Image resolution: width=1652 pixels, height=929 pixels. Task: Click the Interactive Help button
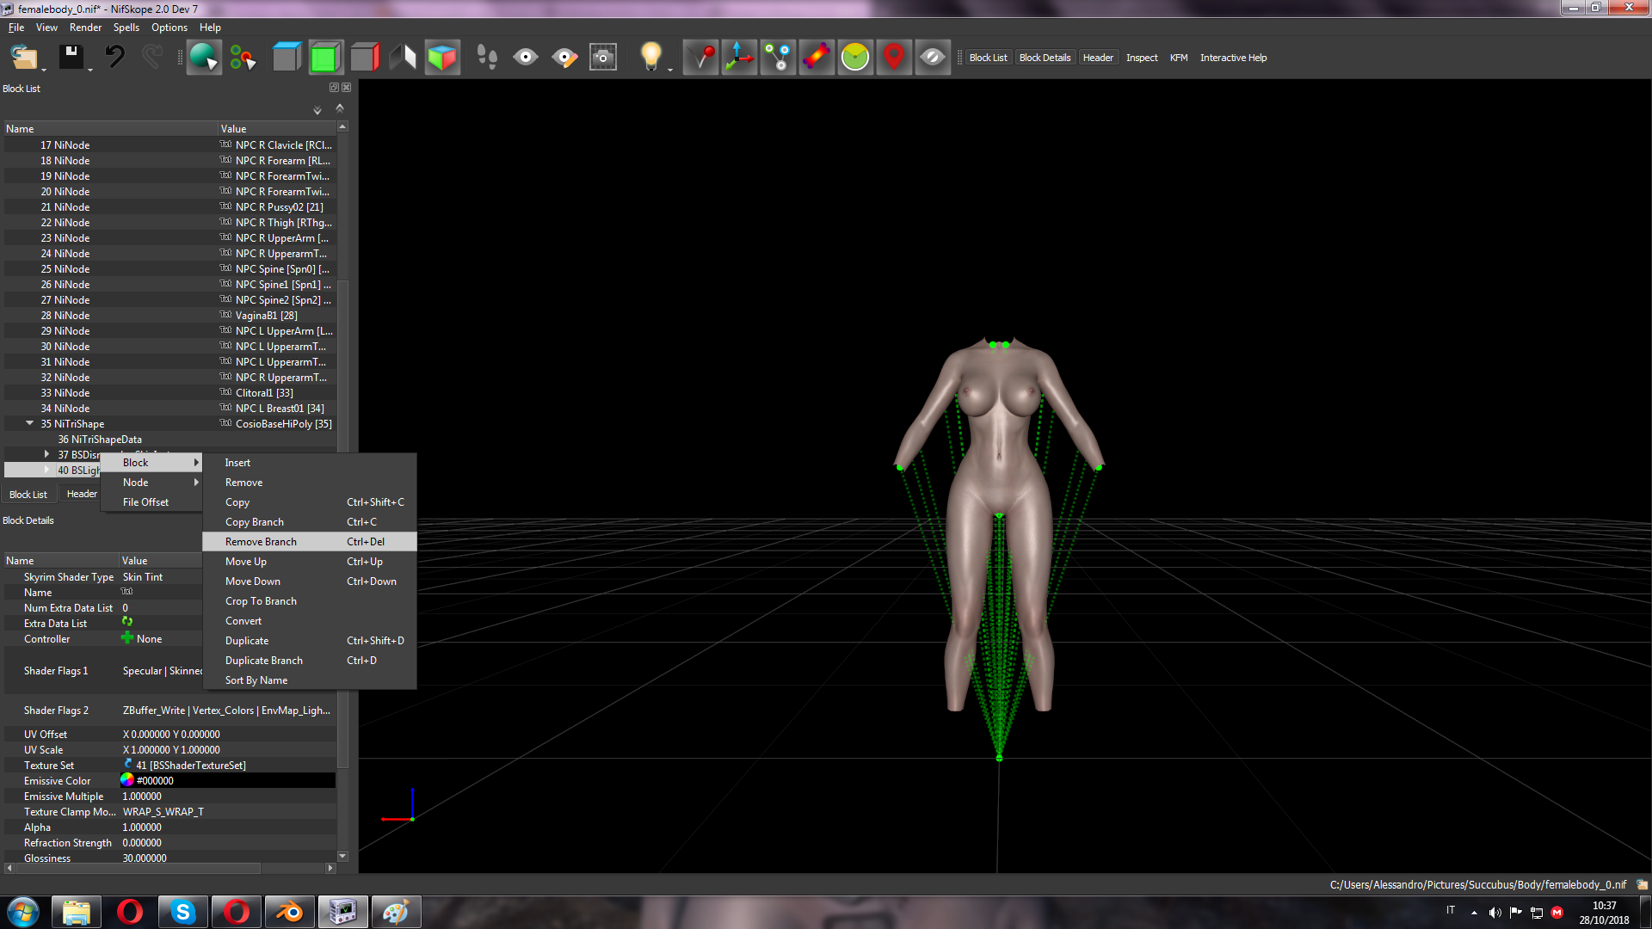click(x=1233, y=58)
